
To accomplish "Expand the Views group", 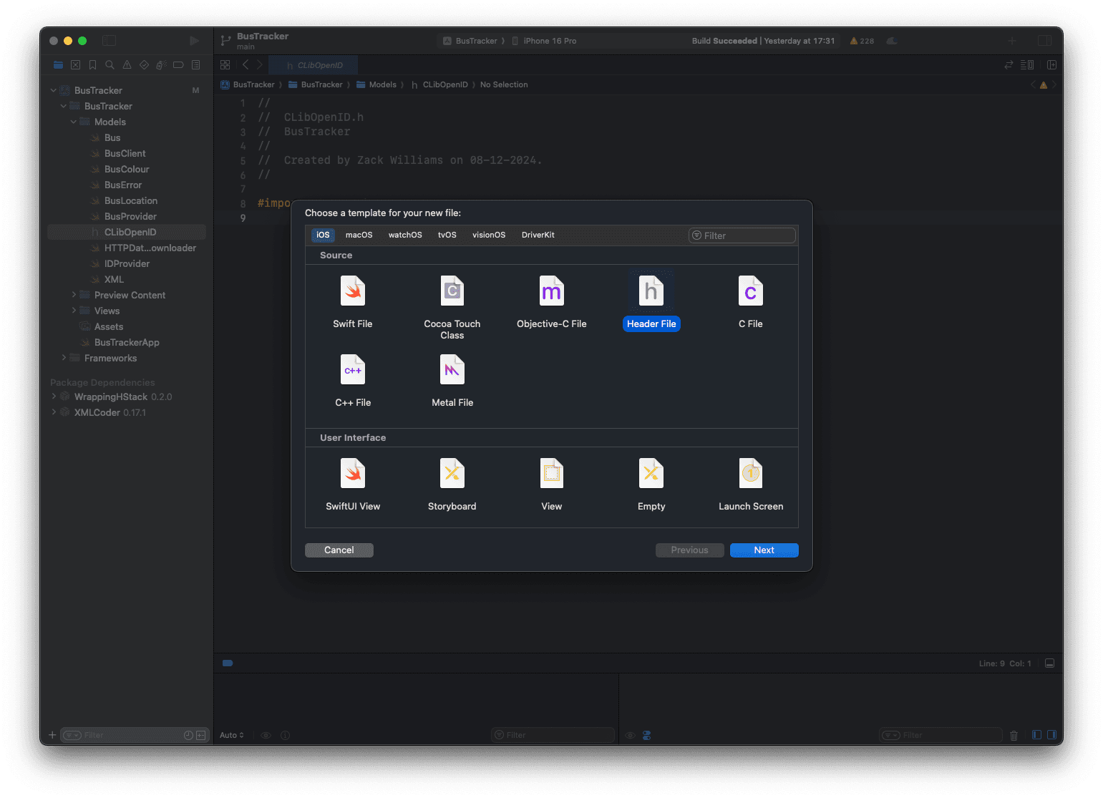I will point(74,311).
